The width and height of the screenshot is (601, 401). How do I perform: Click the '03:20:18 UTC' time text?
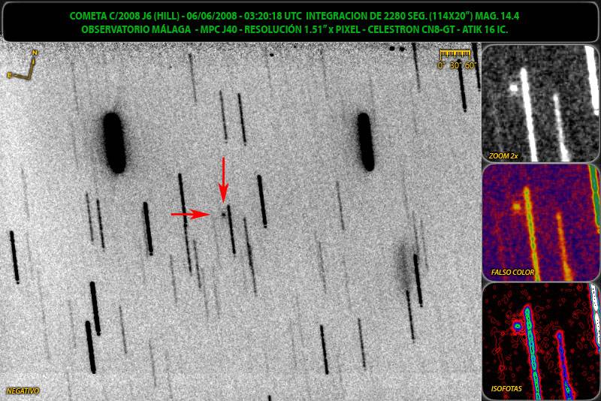pyautogui.click(x=273, y=16)
